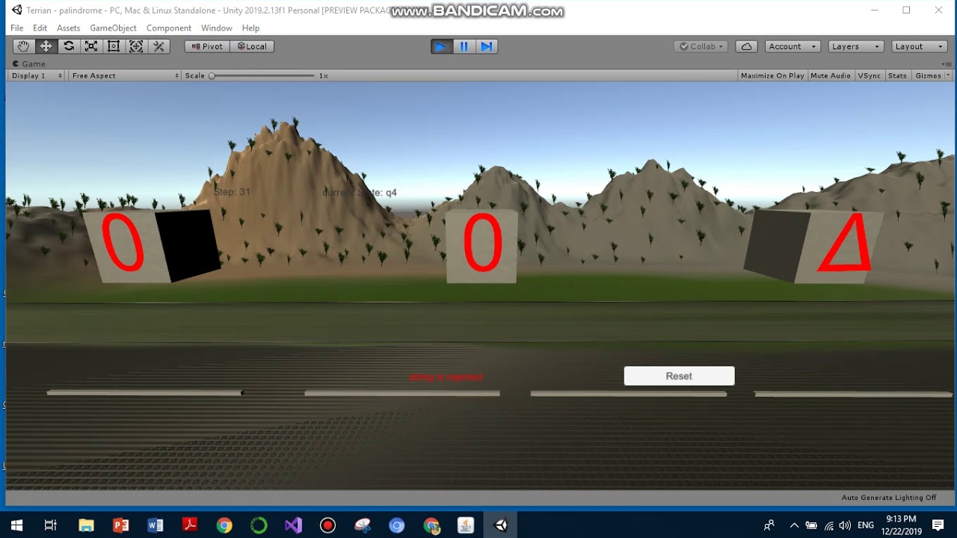Expand the Free Aspect dropdown
The height and width of the screenshot is (538, 957).
click(125, 75)
